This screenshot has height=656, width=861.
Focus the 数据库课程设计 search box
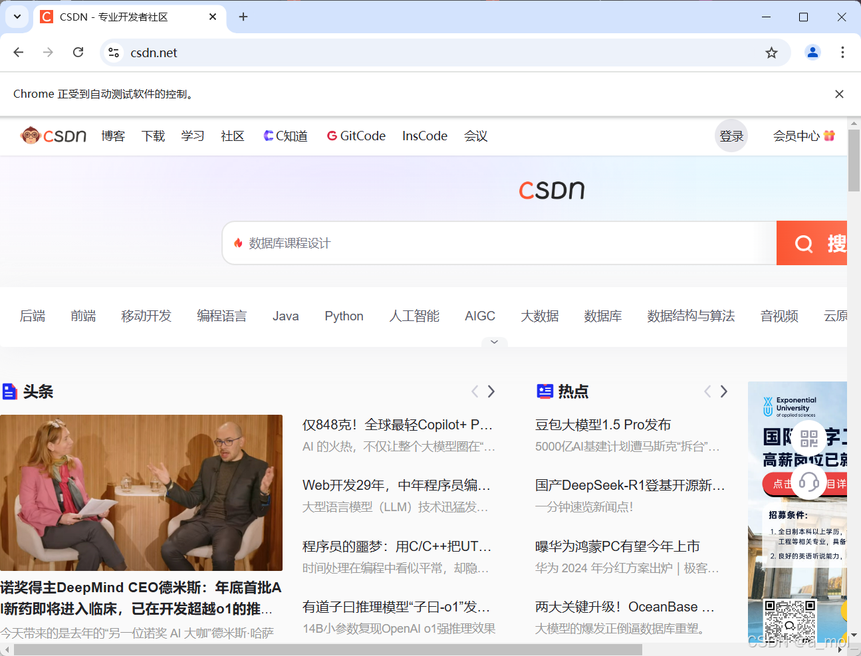point(499,243)
